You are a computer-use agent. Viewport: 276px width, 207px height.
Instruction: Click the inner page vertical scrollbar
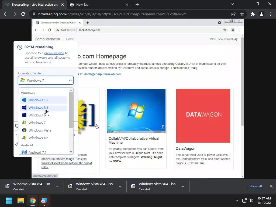coord(242,81)
